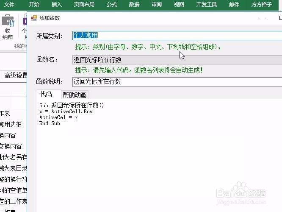Viewport: 282px width, 212px height.
Task: Click the 'Sub 返回光标所在行数()' line
Action: [72, 106]
